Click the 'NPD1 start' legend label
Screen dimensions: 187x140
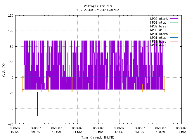pos(159,34)
